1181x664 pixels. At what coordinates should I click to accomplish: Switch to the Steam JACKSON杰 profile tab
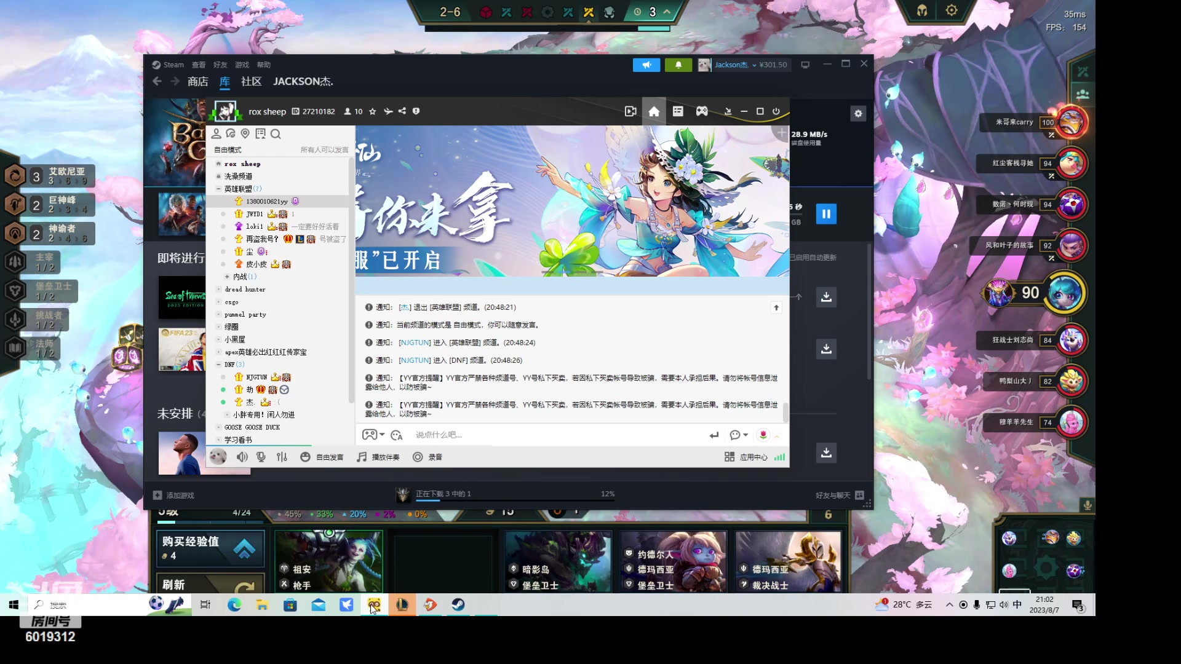(303, 81)
